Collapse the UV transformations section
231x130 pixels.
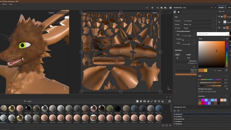176,31
